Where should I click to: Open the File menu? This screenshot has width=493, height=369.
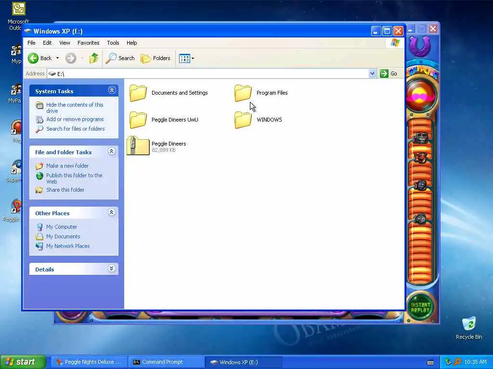pyautogui.click(x=31, y=43)
